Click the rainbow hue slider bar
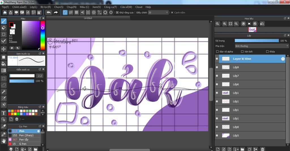 [42, 35]
